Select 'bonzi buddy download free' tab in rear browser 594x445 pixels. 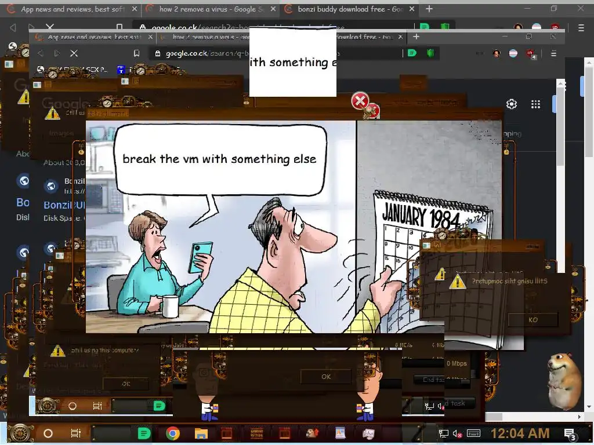coord(349,9)
